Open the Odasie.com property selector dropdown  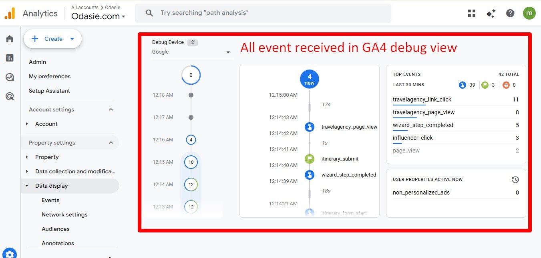(x=99, y=16)
